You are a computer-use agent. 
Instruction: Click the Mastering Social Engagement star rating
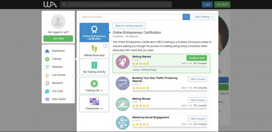pyautogui.click(x=141, y=124)
